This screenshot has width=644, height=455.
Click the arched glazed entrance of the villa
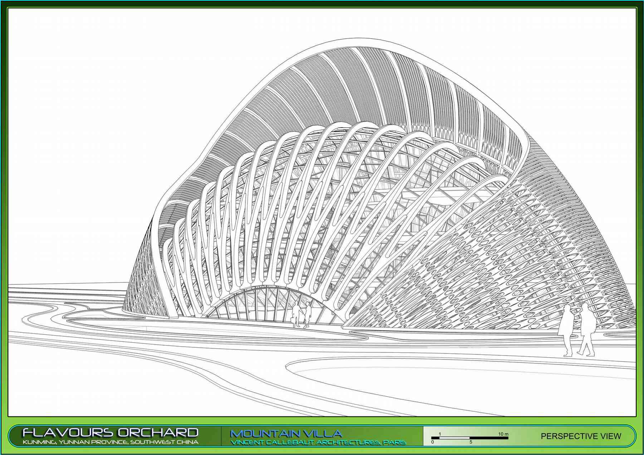click(265, 304)
